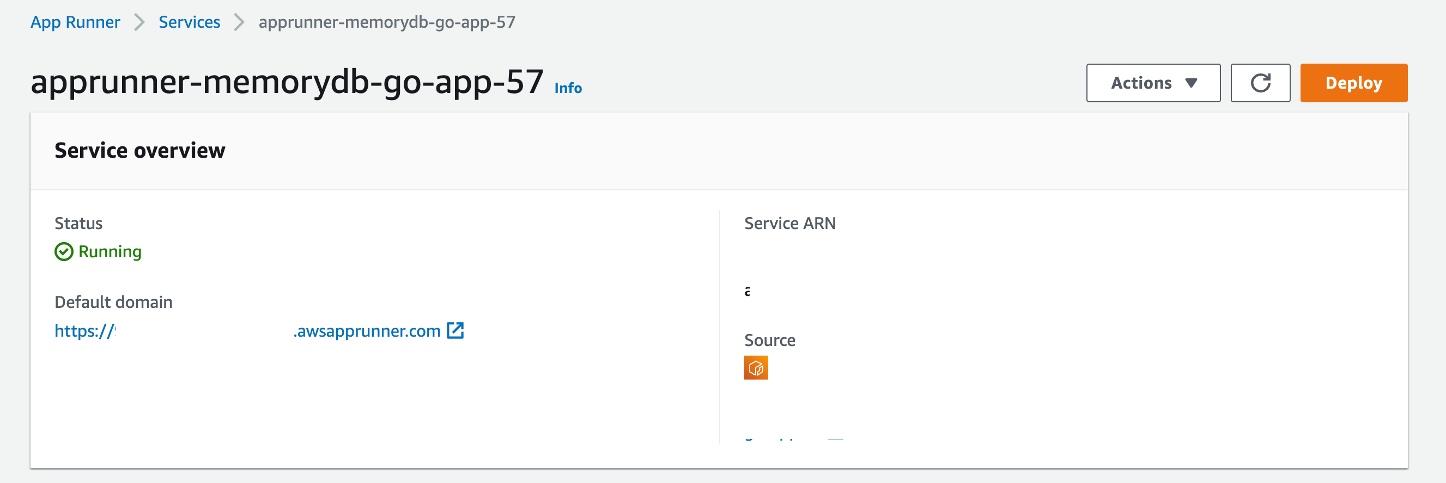
Task: Go to Services via breadcrumb
Action: click(189, 22)
